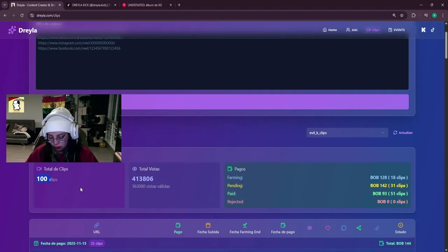448x252 pixels.
Task: View site information icon in address bar
Action: pos(32,15)
